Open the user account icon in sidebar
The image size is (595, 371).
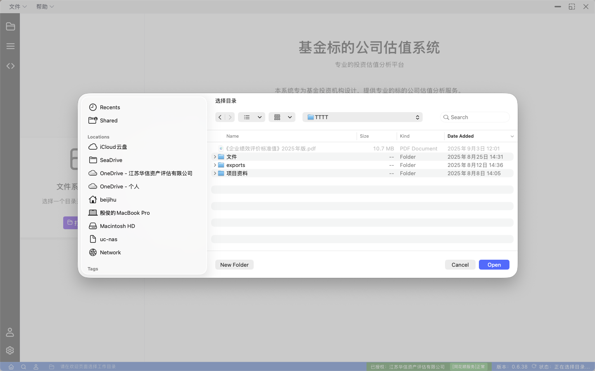(10, 332)
